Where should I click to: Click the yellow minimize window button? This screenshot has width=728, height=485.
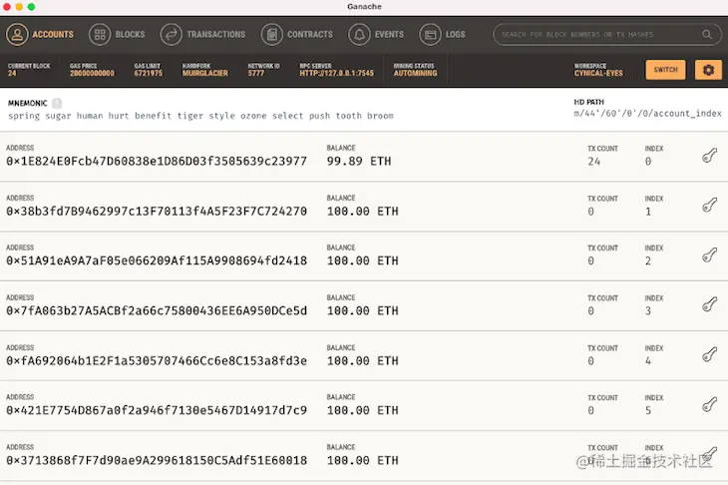[19, 7]
